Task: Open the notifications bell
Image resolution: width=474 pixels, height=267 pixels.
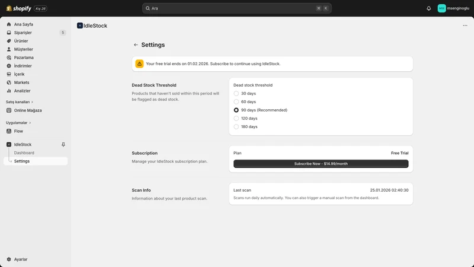Action: pyautogui.click(x=428, y=8)
